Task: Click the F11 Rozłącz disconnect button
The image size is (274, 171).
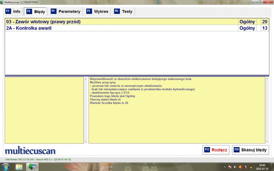Action: tap(216, 150)
